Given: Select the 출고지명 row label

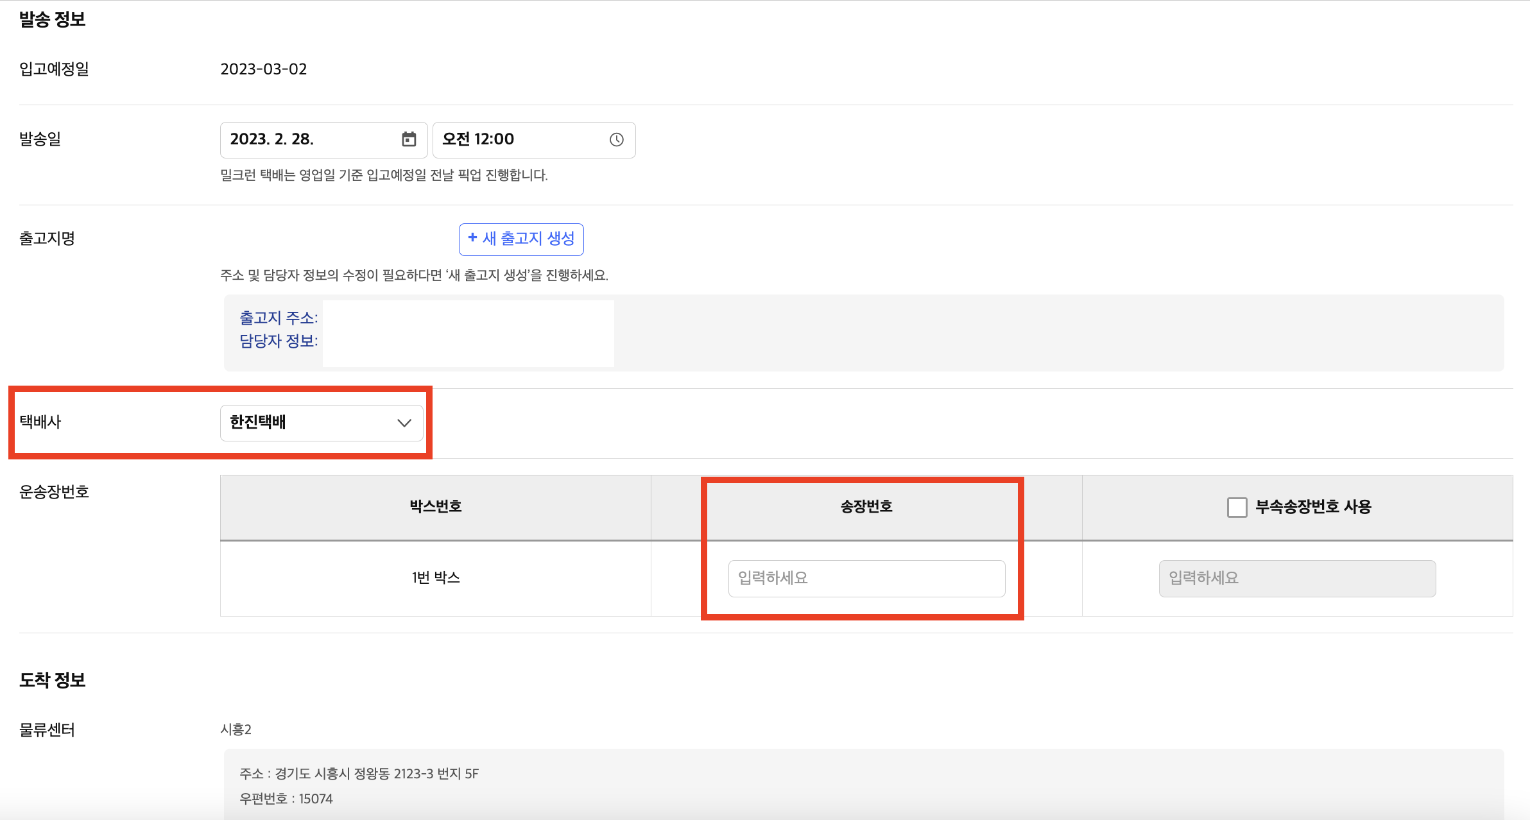Looking at the screenshot, I should coord(47,239).
